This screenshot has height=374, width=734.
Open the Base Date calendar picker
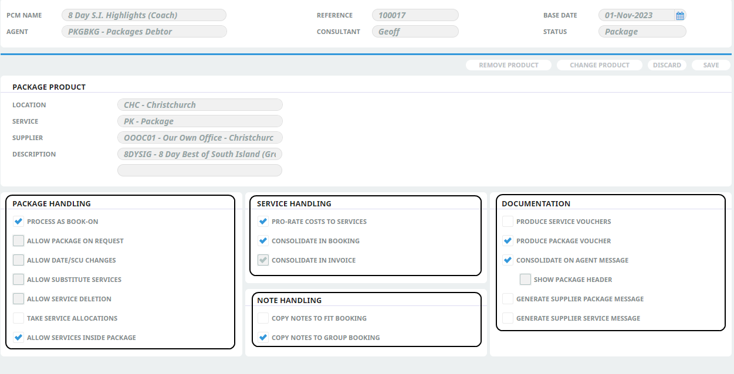click(679, 16)
